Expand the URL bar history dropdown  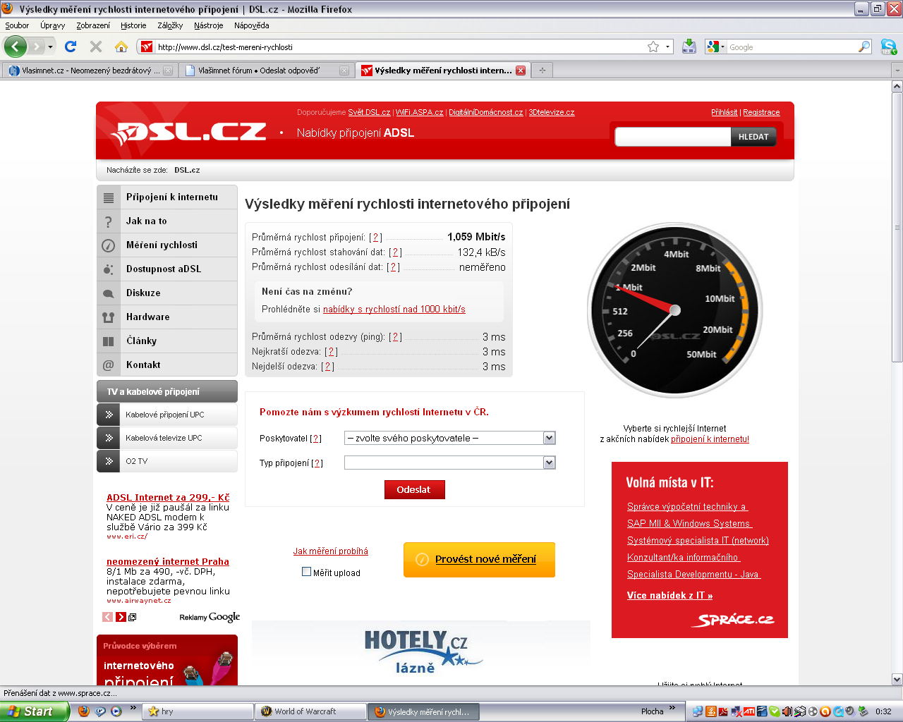point(667,47)
